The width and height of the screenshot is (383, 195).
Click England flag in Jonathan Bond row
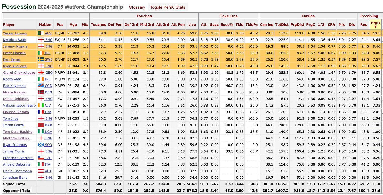(x=41, y=178)
